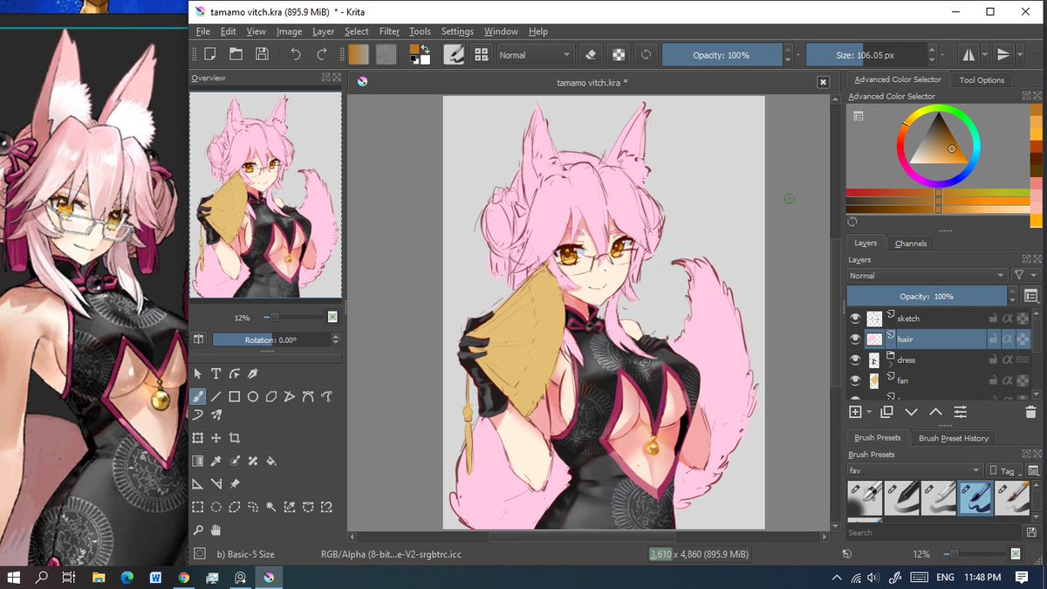Select the Contiguous Selection magic wand
This screenshot has height=589, width=1047.
click(x=271, y=506)
